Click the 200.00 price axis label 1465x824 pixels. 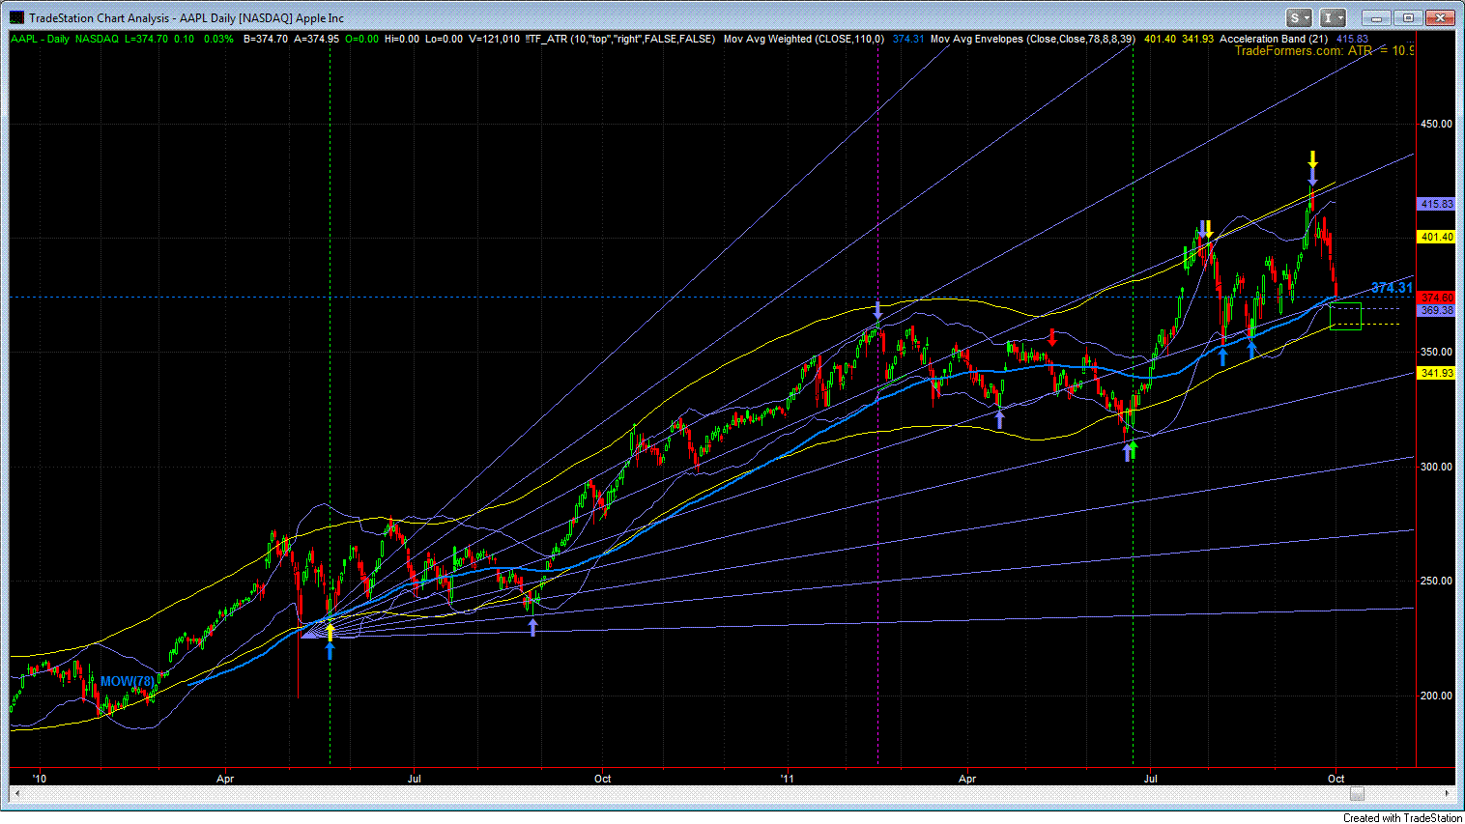(x=1436, y=695)
